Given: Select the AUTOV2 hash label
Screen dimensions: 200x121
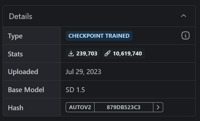Looking at the screenshot, I should tap(80, 107).
